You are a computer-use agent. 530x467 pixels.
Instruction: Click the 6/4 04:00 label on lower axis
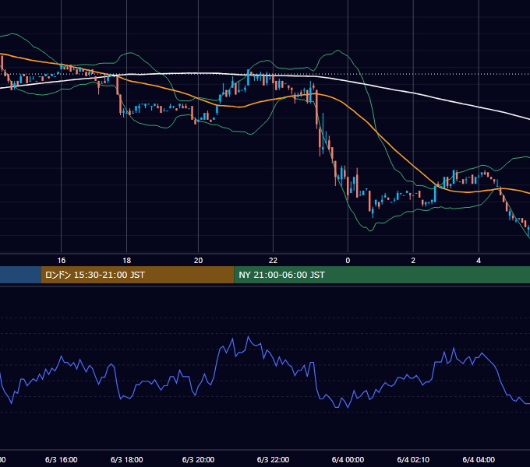point(479,459)
